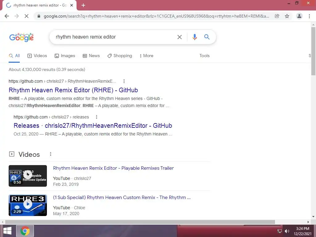Submit search with magnifying glass
The width and height of the screenshot is (316, 237).
point(207,37)
